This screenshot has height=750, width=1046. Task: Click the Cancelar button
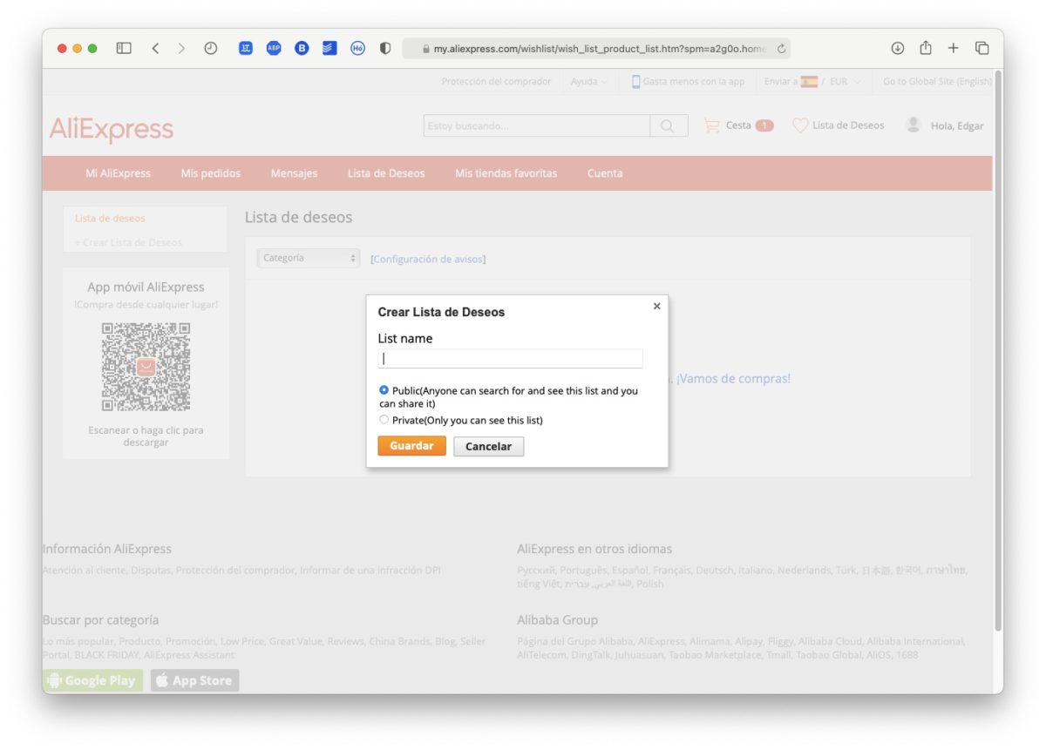click(x=488, y=446)
